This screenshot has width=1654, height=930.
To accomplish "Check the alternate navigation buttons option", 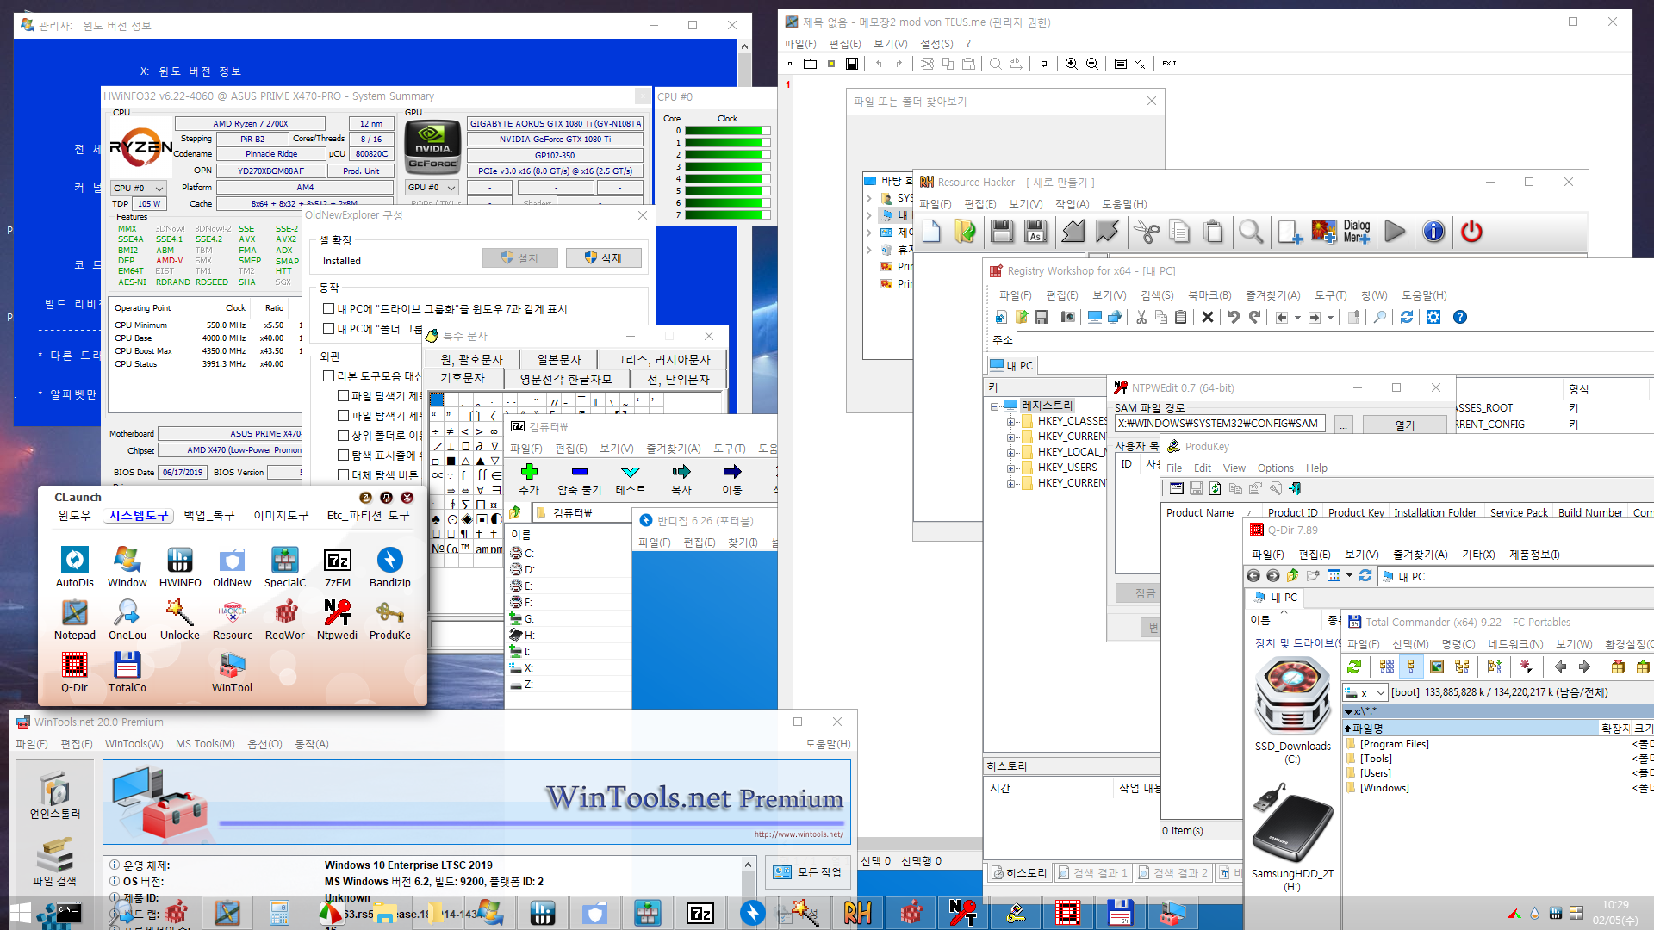I will tap(343, 474).
